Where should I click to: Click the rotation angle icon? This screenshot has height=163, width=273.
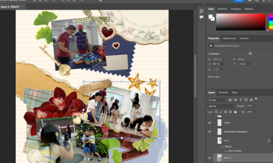tap(209, 69)
